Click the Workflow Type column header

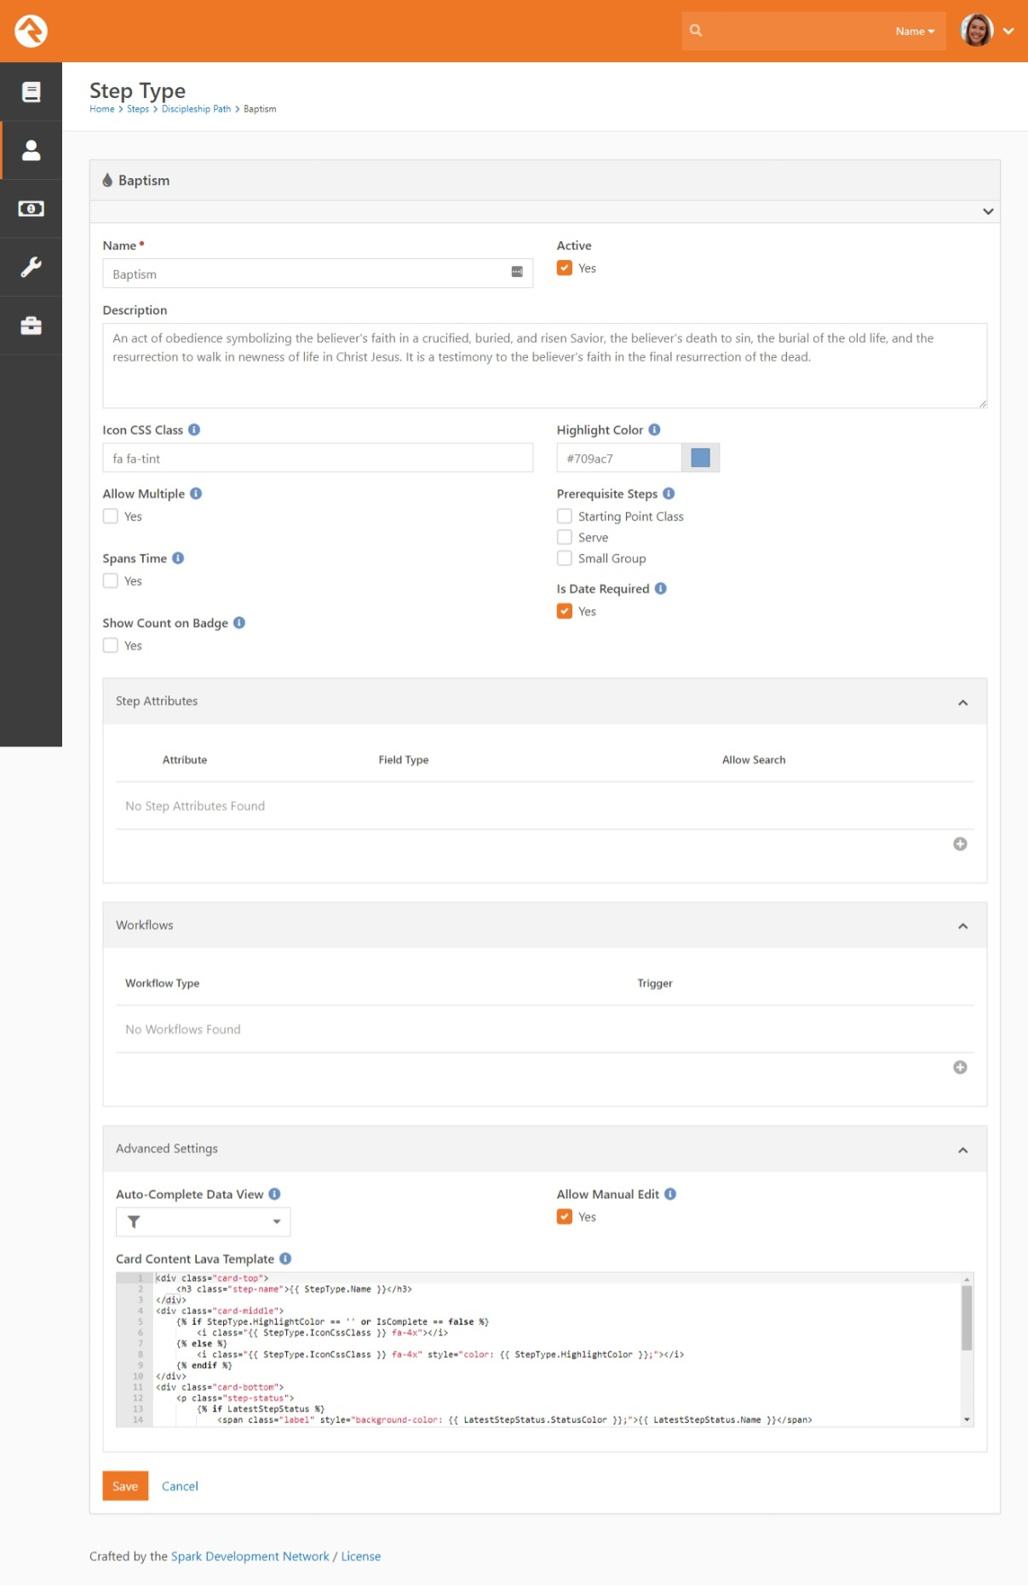point(163,983)
